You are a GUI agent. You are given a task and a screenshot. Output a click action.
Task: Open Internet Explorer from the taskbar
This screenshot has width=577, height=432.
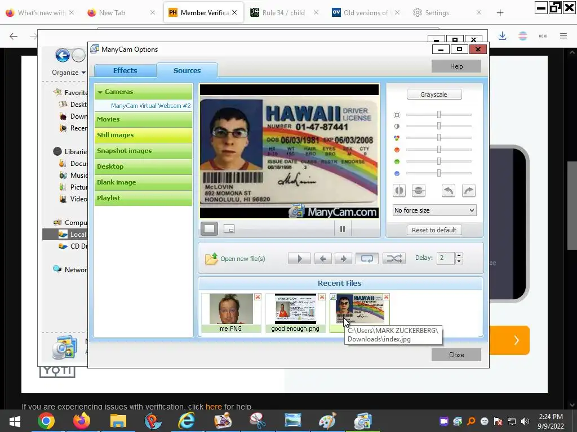click(187, 421)
